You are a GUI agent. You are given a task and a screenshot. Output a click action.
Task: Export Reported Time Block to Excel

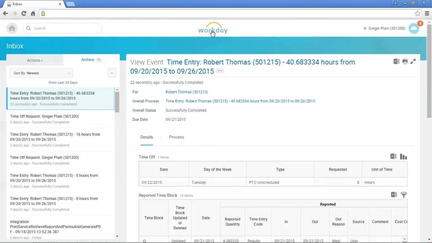[x=394, y=194]
